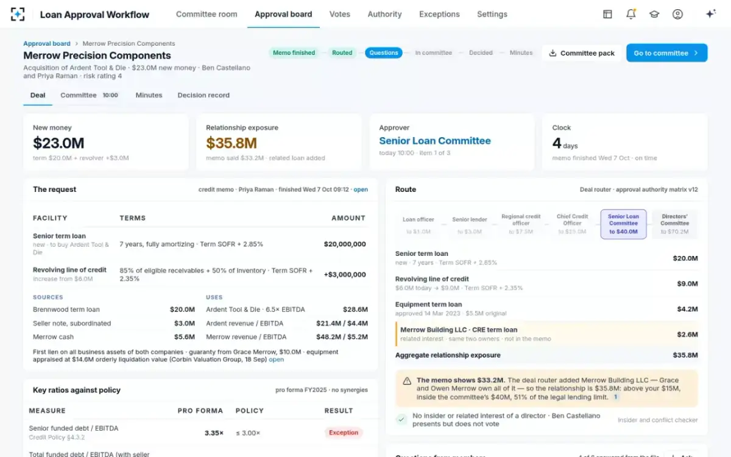Open the graduation cap help icon
Image resolution: width=731 pixels, height=457 pixels.
(654, 14)
